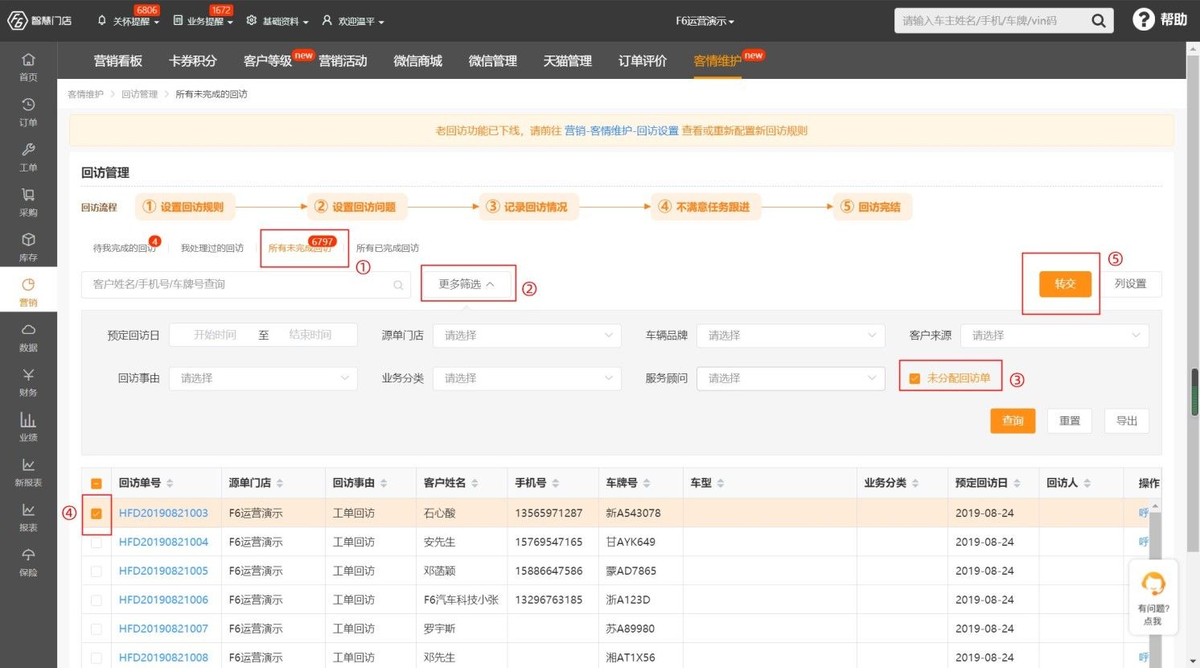Click the 查询 search button

click(x=1013, y=421)
